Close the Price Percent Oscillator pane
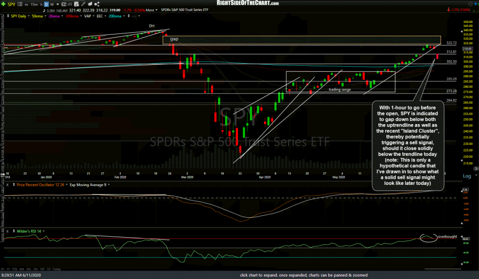 (x=7, y=185)
